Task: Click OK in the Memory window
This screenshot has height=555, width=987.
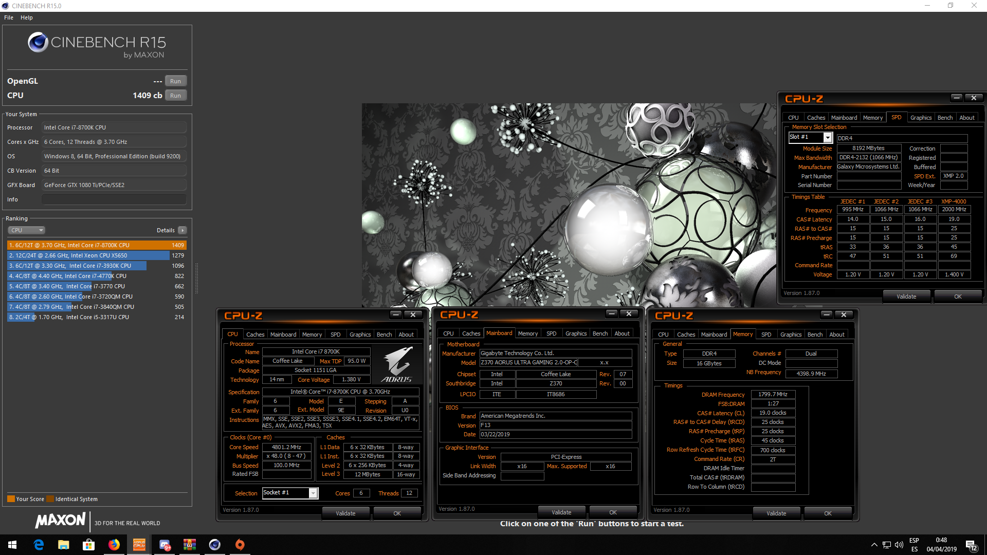Action: pyautogui.click(x=828, y=513)
